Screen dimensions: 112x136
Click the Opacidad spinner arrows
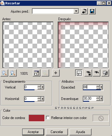(98, 87)
